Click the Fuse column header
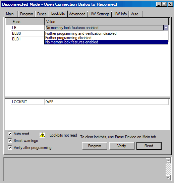Screen dimensions: 174x183 pos(25,22)
